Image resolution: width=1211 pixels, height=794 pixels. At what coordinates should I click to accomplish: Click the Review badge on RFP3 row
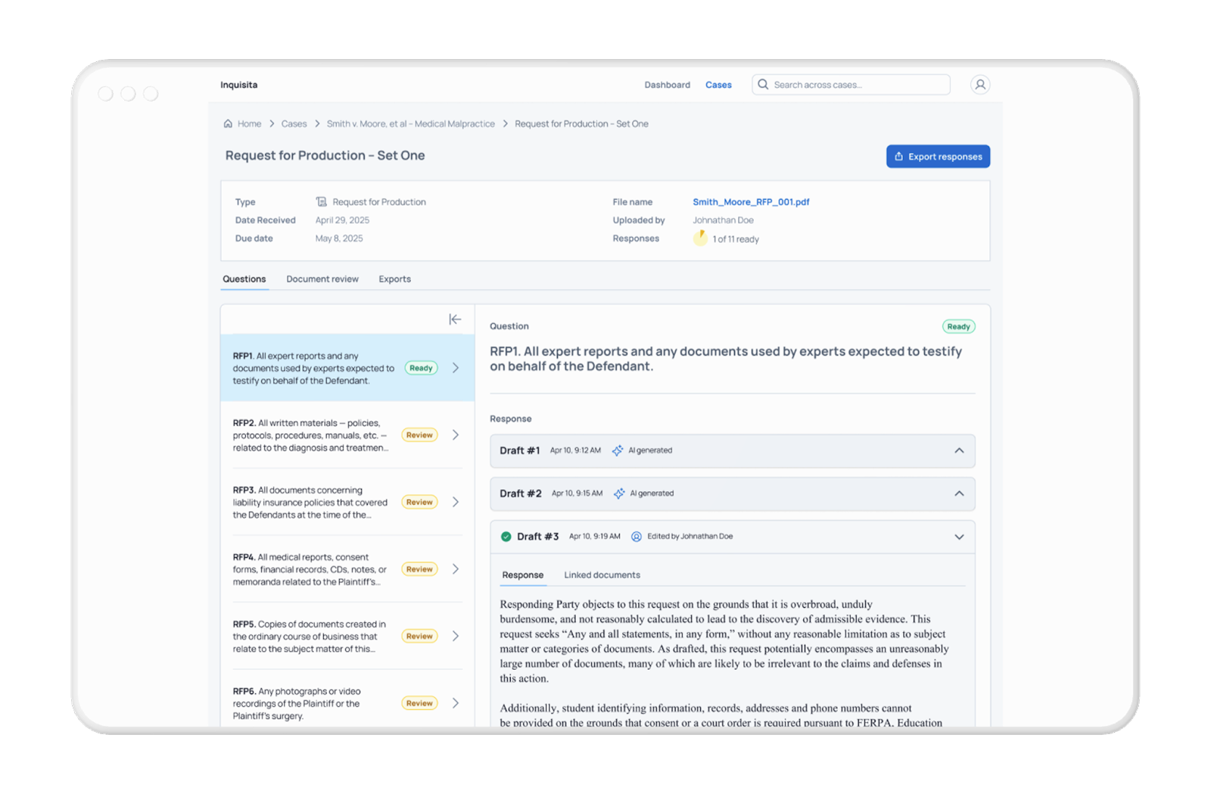(x=419, y=502)
